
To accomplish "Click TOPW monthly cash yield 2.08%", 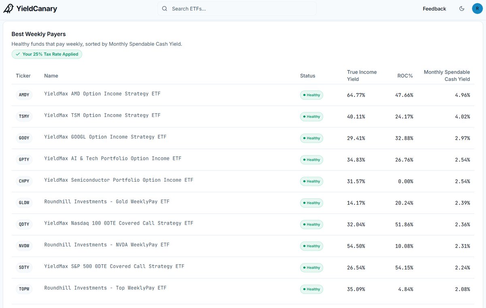I will 463,289.
